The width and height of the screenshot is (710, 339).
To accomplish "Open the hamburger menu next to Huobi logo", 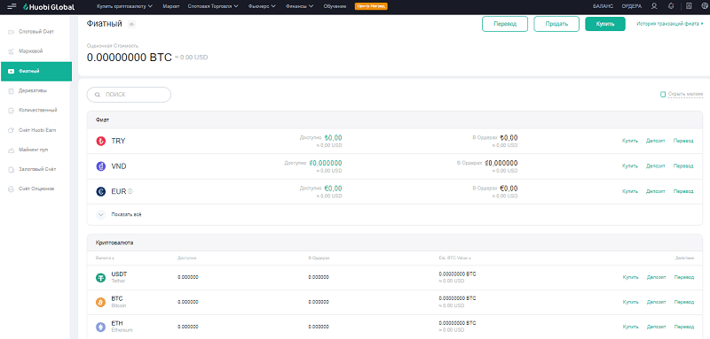I will pos(12,6).
